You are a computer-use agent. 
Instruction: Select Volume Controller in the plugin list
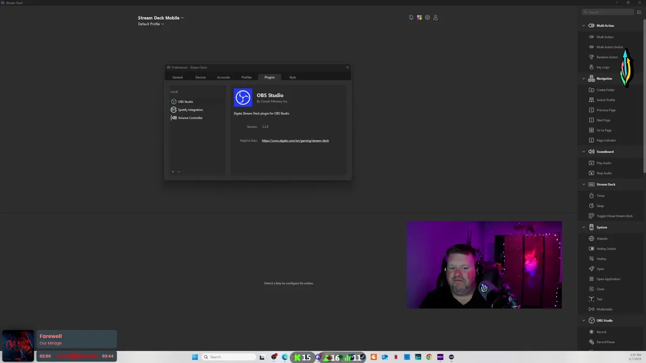click(197, 118)
